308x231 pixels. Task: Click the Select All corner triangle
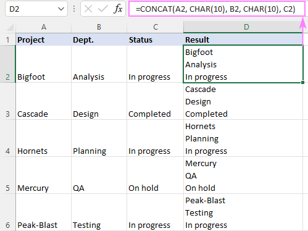[9, 28]
